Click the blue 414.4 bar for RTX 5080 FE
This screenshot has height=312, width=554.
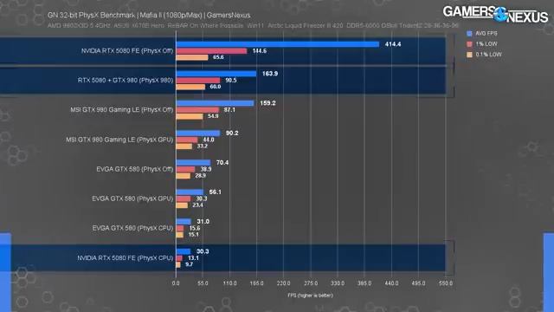click(x=278, y=44)
